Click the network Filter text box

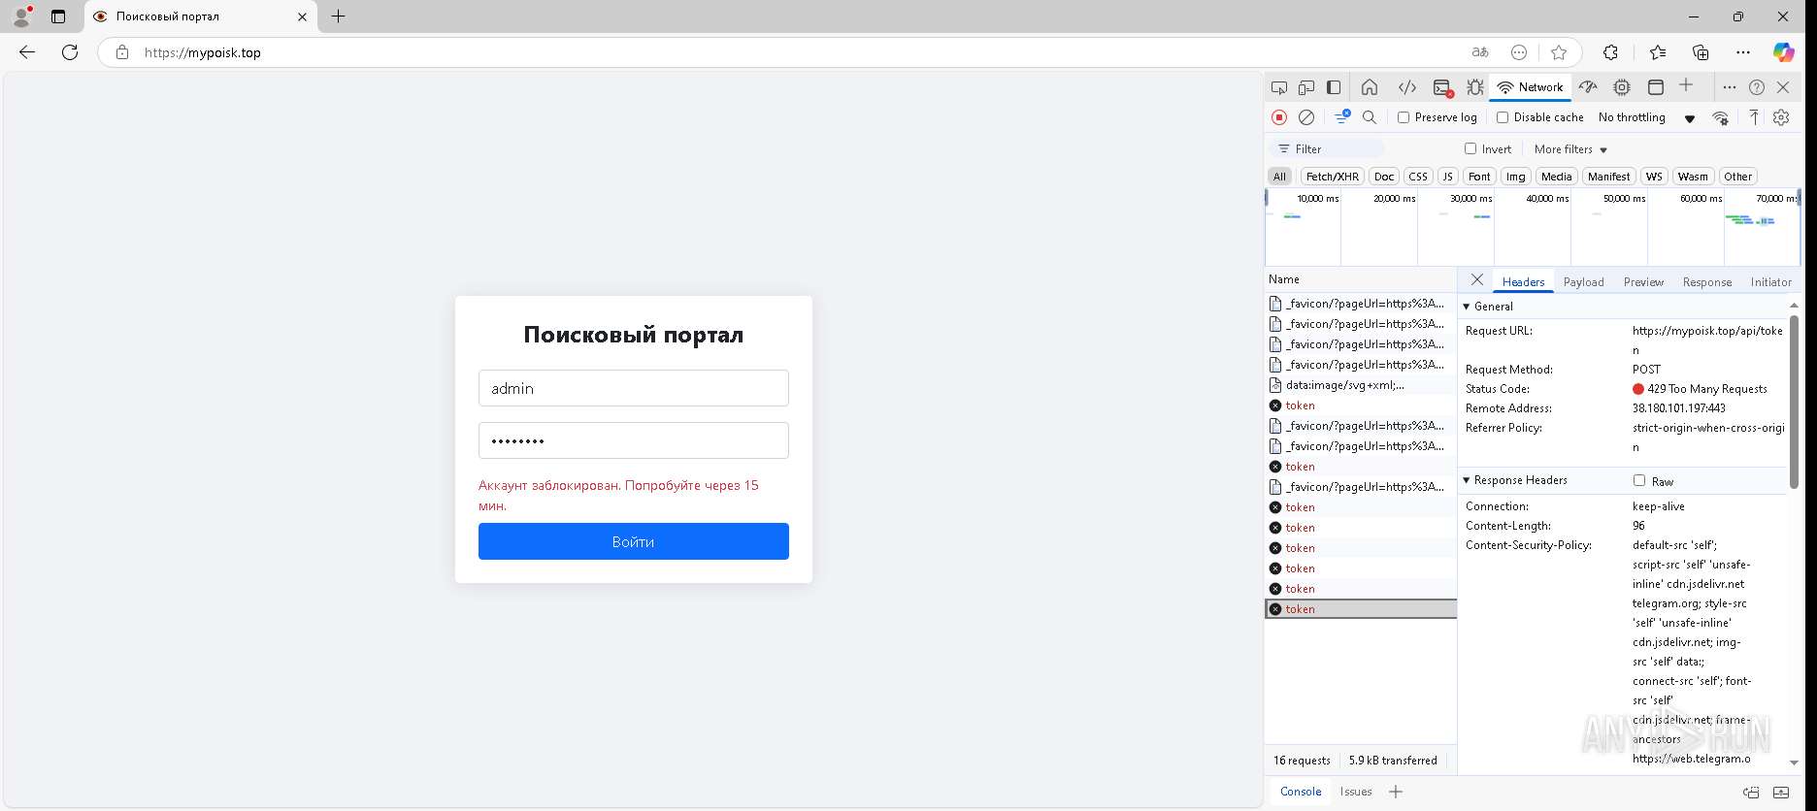[1327, 148]
